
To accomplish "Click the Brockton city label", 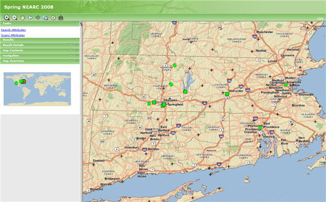I will (x=298, y=105).
